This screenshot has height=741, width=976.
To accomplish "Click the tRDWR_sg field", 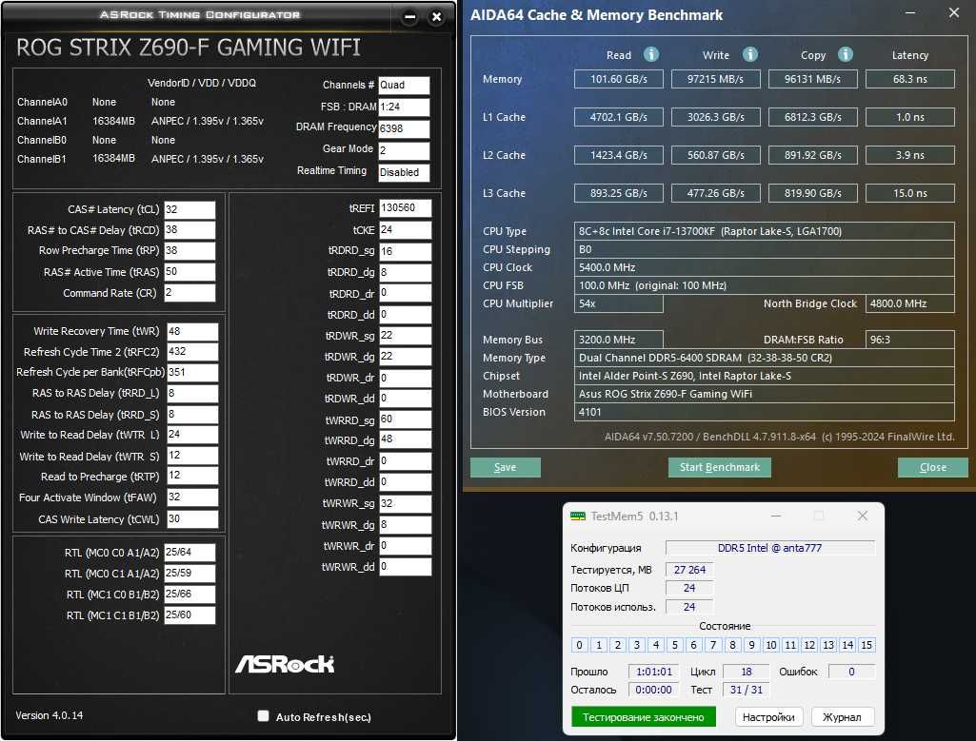I will pyautogui.click(x=406, y=336).
